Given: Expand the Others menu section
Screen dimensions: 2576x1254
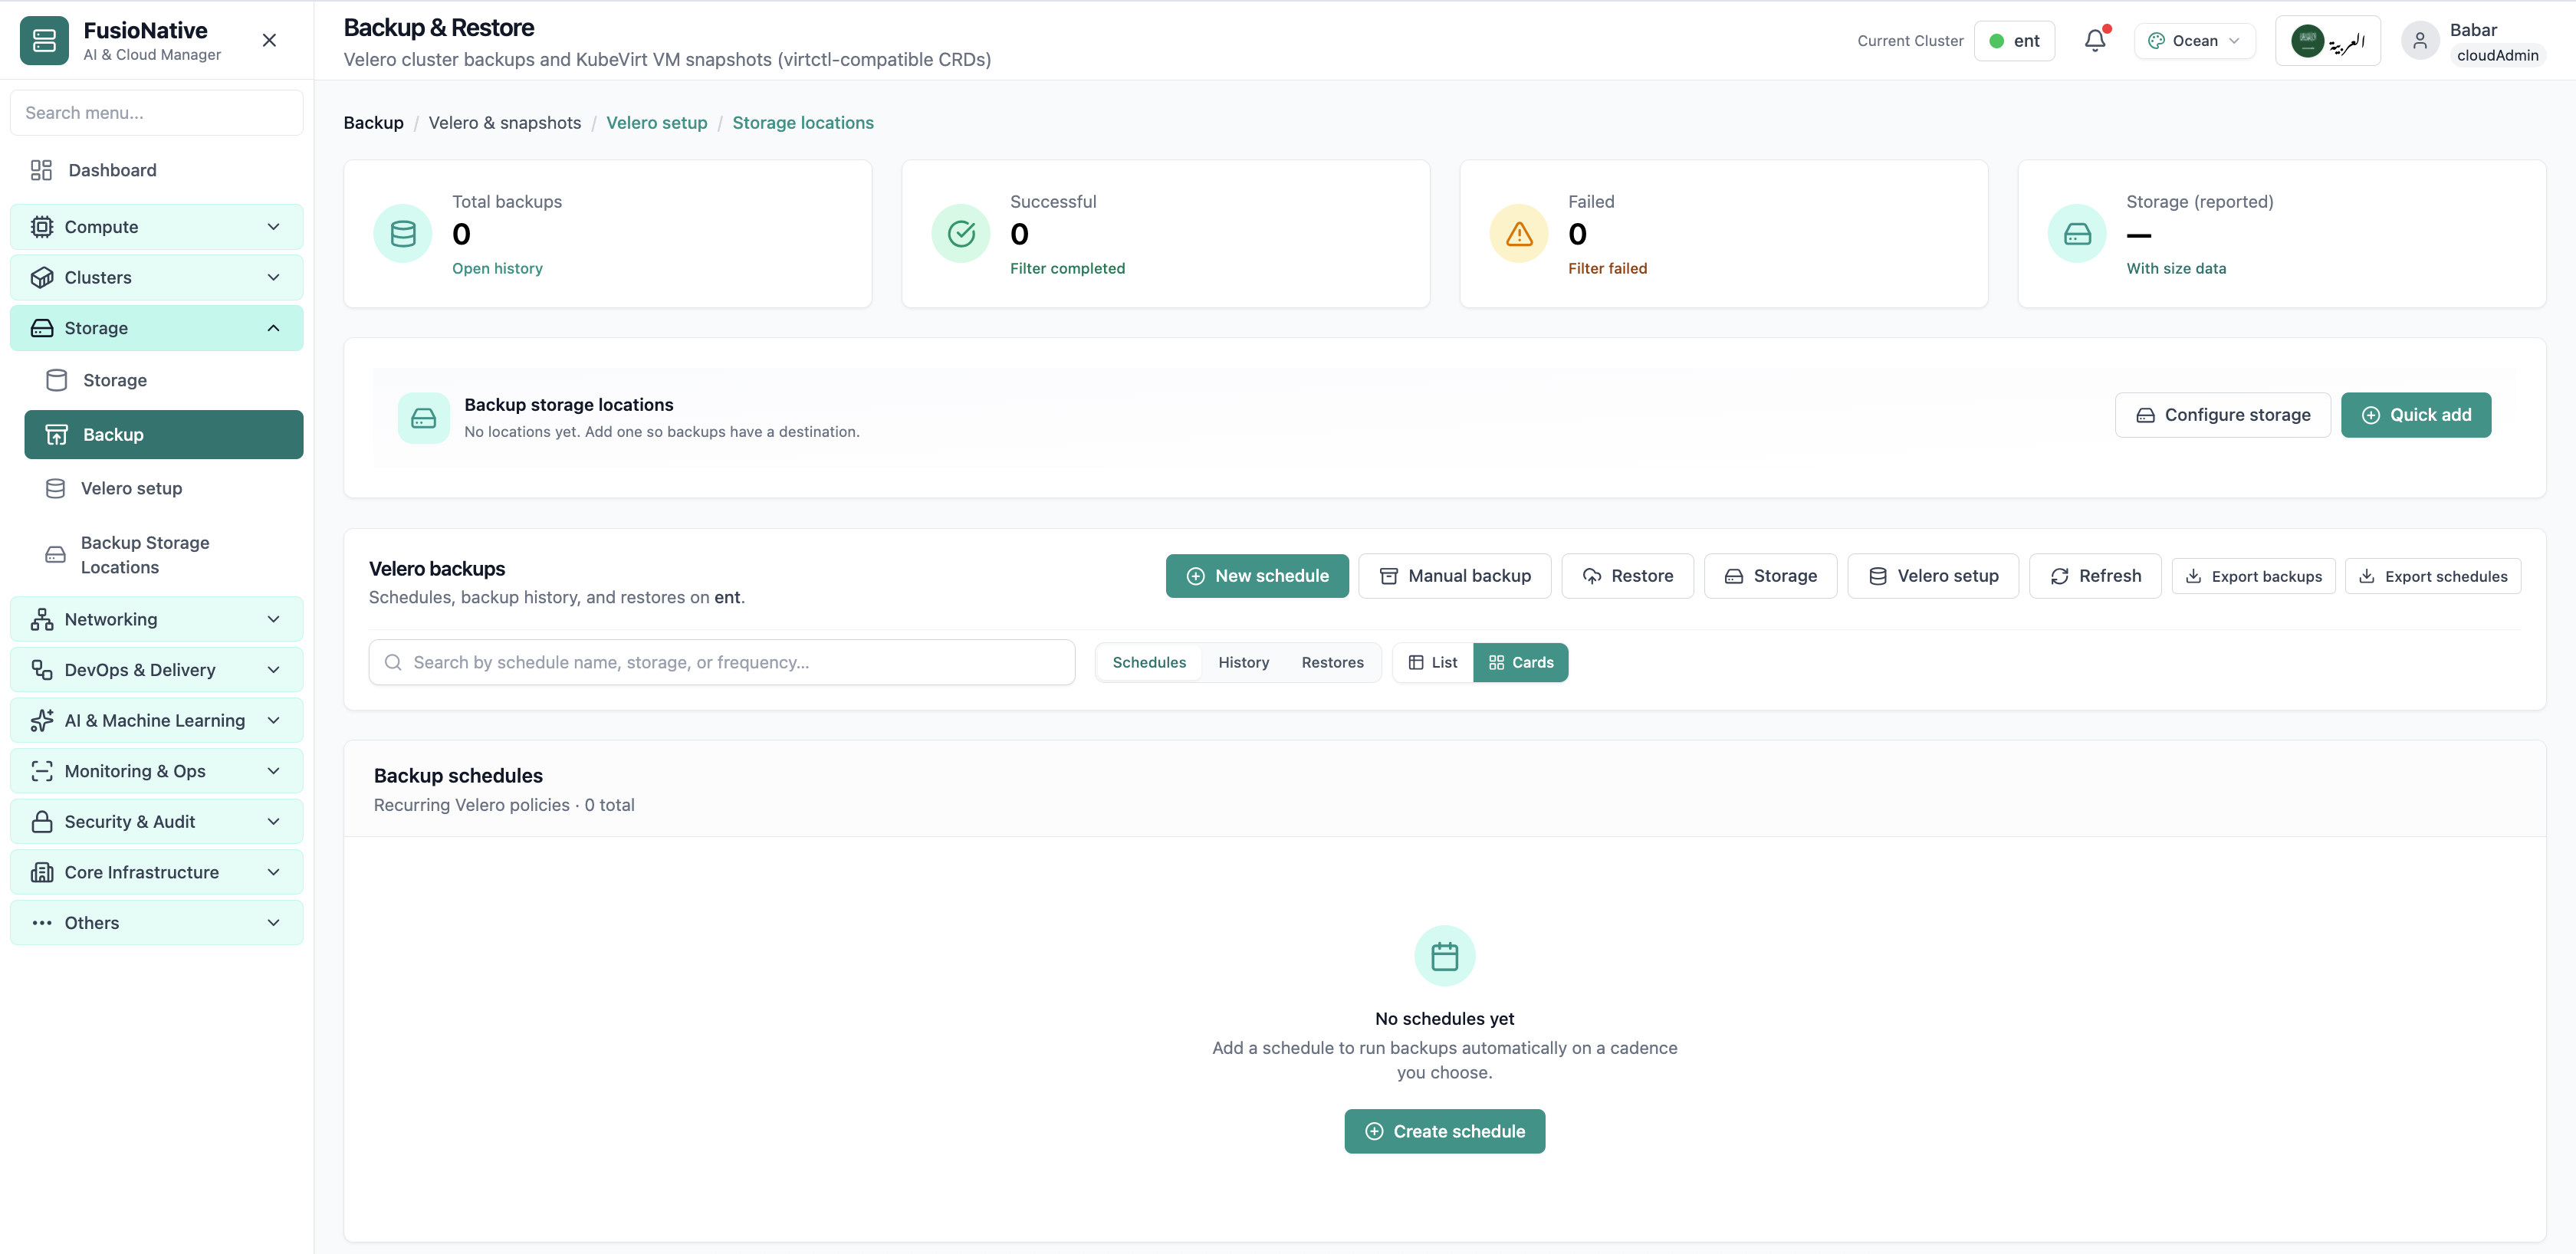Looking at the screenshot, I should [157, 923].
